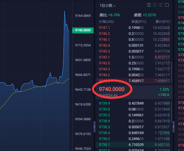
Task: Open the 1位小数 decimal precision dropdown
Action: [107, 6]
